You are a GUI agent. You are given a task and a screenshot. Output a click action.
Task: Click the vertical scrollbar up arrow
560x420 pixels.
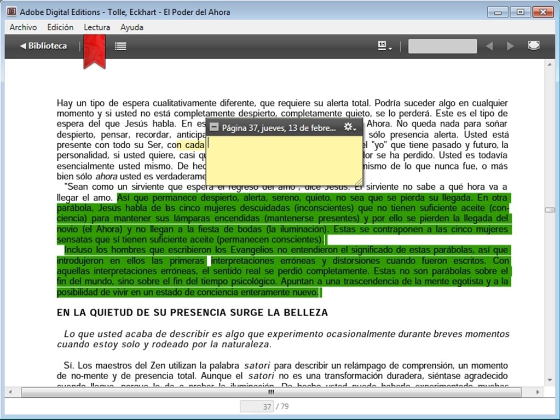pos(550,65)
